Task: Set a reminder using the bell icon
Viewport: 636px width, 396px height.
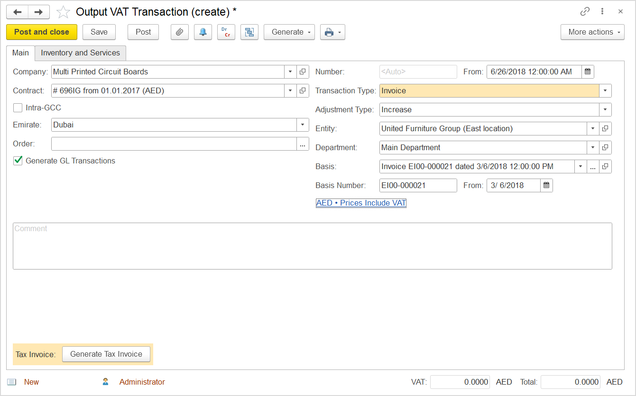Action: point(203,32)
